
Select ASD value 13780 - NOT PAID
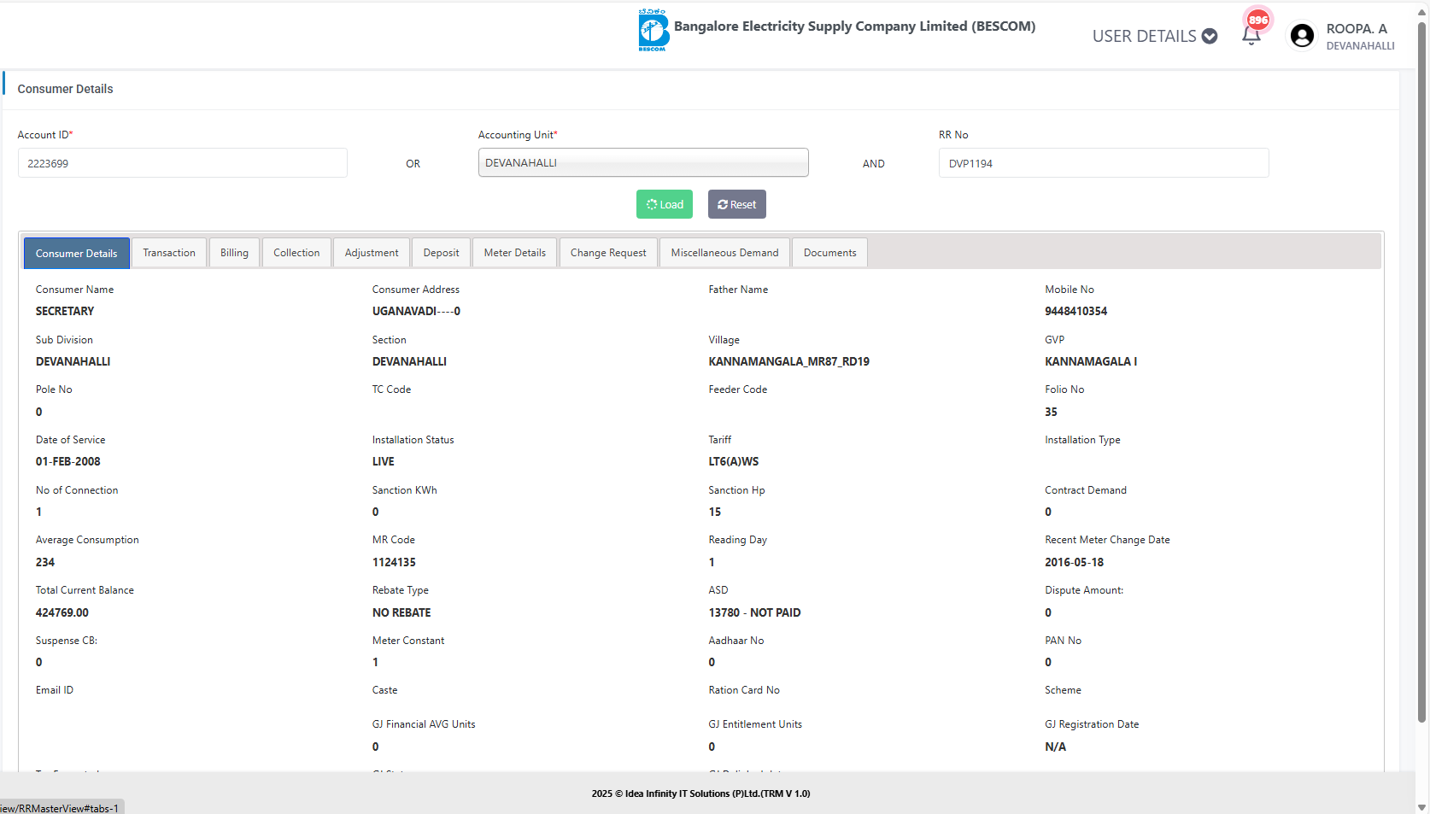754,612
